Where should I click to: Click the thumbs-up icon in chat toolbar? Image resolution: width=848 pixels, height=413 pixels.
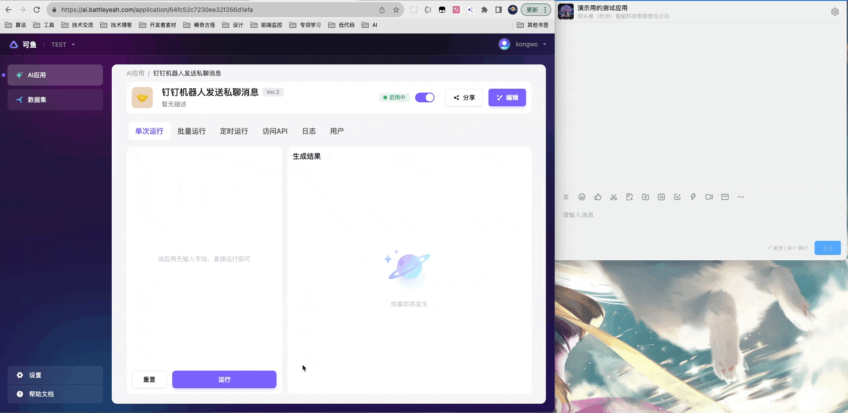598,197
